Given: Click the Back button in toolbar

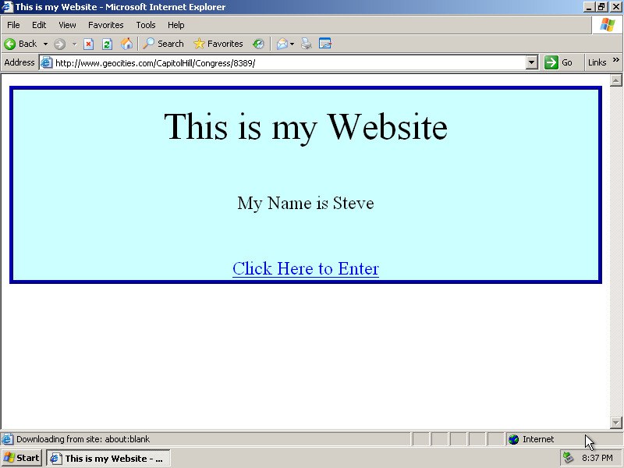Looking at the screenshot, I should [x=21, y=44].
